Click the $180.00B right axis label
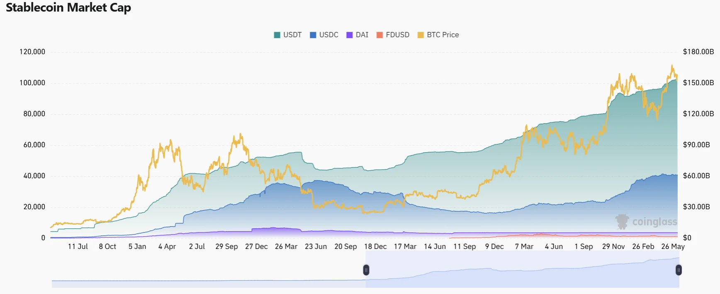720x294 pixels. [698, 52]
